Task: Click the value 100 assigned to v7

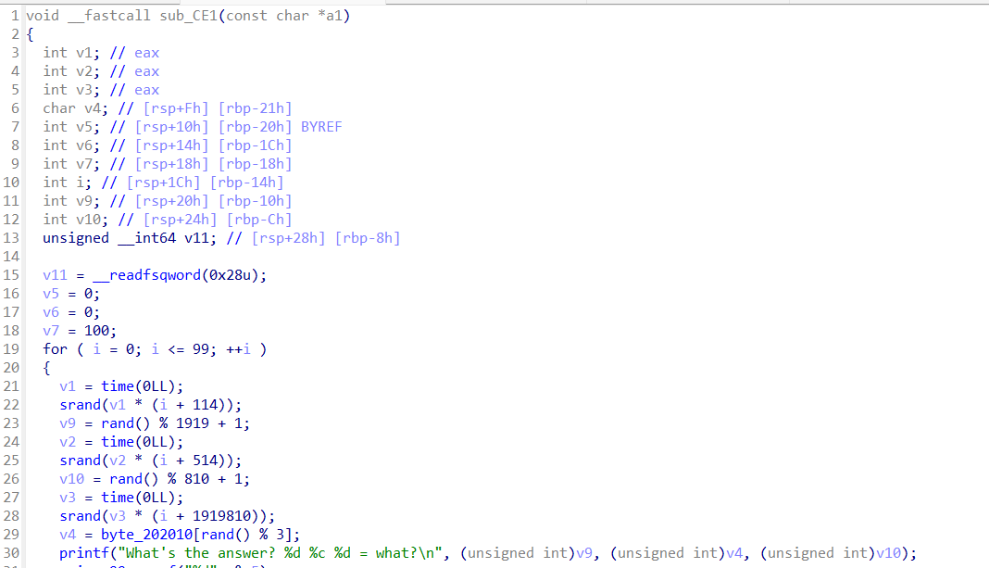Action: pyautogui.click(x=96, y=331)
